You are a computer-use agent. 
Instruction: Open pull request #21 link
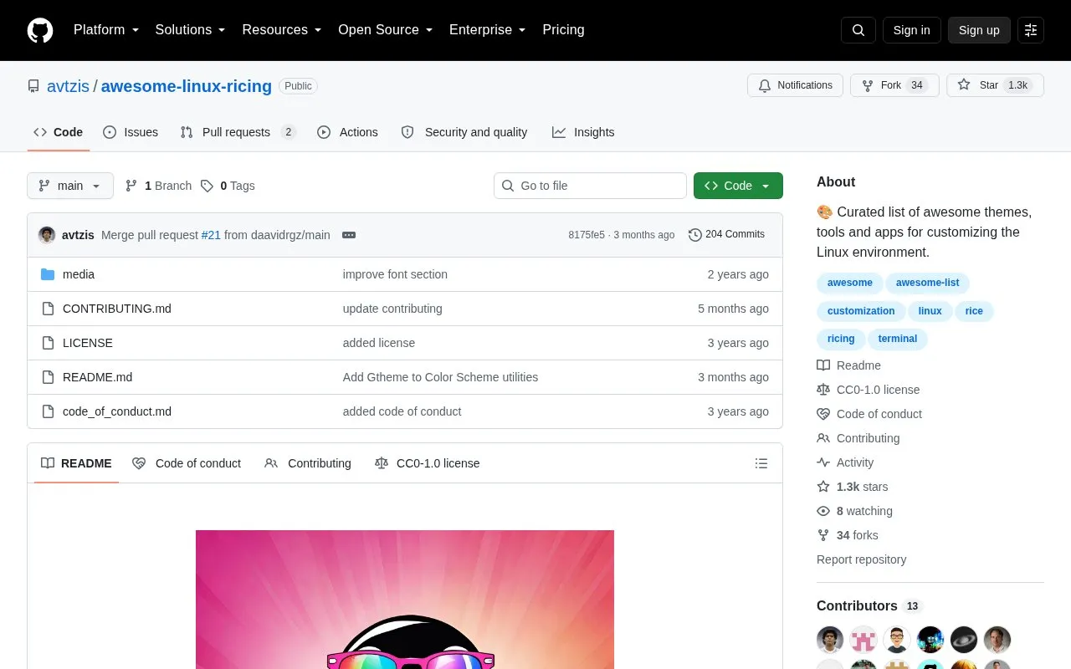point(211,235)
